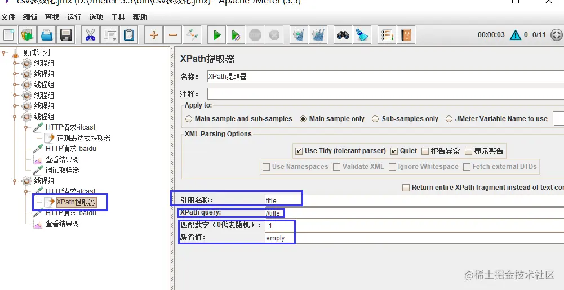Open the 工具 menu
This screenshot has height=290, width=564.
(x=118, y=17)
